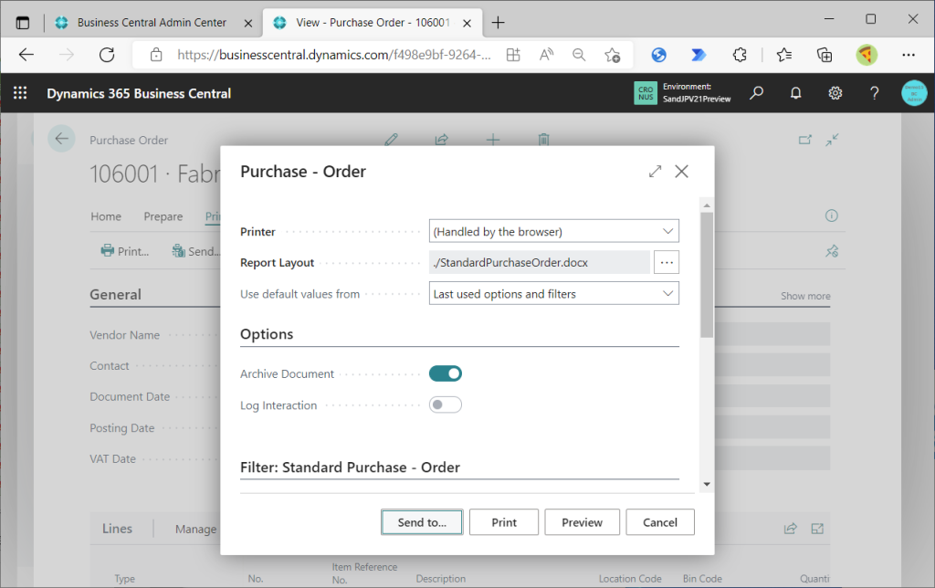Viewport: 935px width, 588px height.
Task: Edit the purchase order with pencil icon
Action: click(391, 140)
